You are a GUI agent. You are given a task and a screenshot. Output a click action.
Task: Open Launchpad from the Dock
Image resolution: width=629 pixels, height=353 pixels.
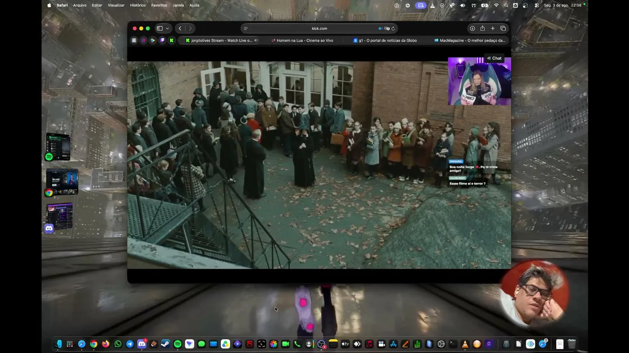coord(70,344)
